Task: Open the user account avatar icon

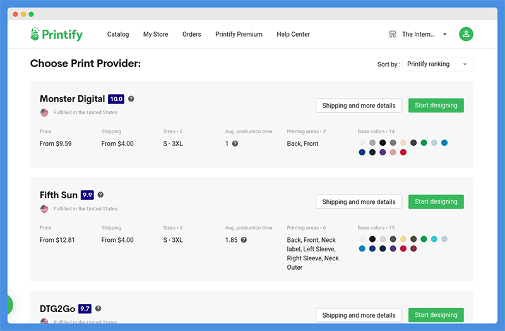Action: coord(466,34)
